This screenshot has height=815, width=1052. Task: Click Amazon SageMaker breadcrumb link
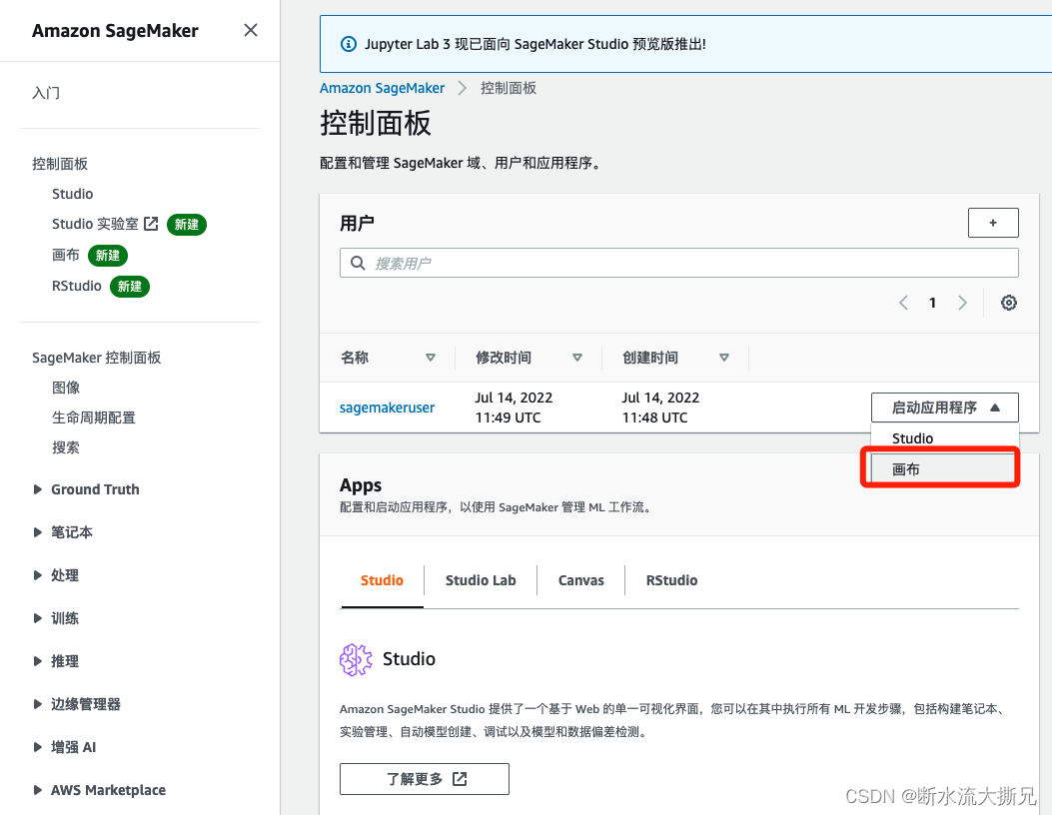coord(382,89)
